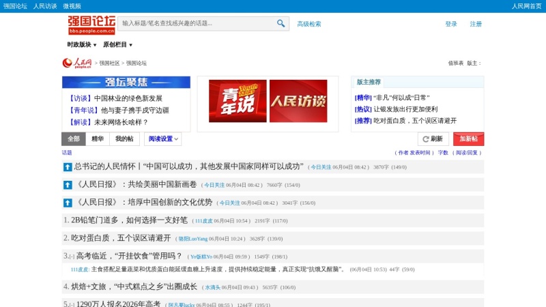Open reply author 111皮皮 under post 3
Viewport: 546px width, 307px height.
click(x=80, y=269)
